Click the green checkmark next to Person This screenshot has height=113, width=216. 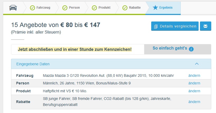coord(65,8)
